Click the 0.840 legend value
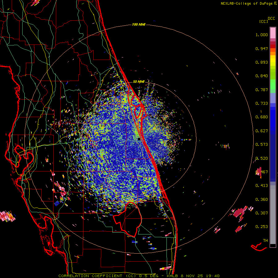The height and width of the screenshot is (278, 278). pos(262,76)
